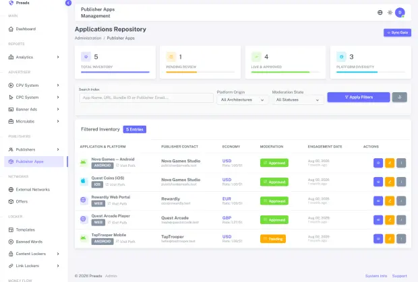
Task: Open more actions for TapTrooper Mobile
Action: [401, 239]
